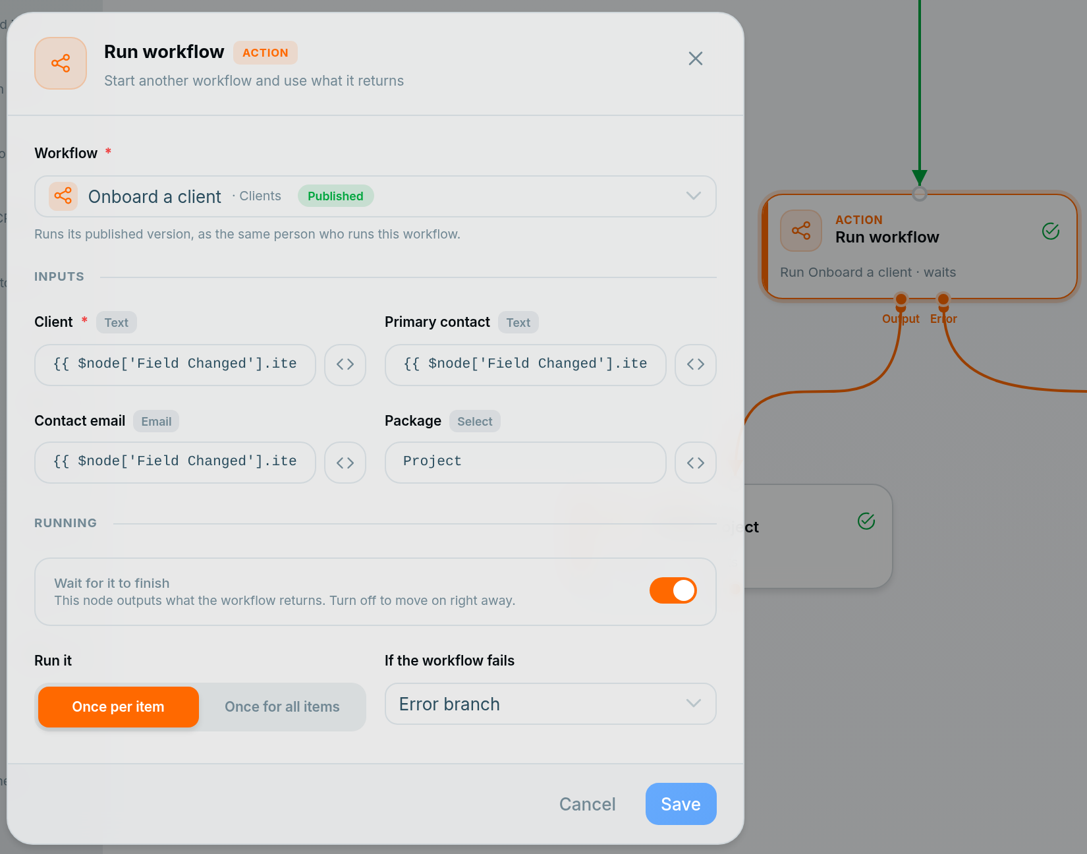
Task: Cancel the Run workflow changes
Action: (588, 804)
